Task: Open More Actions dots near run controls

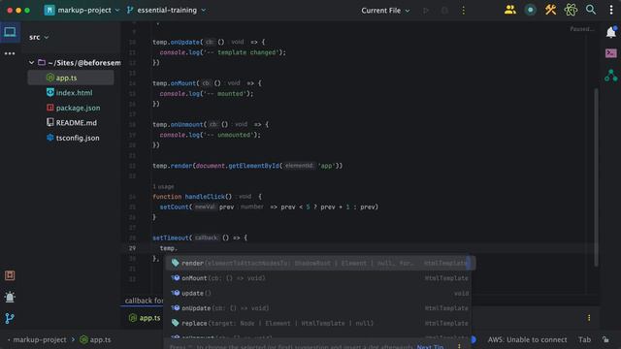Action: pos(464,11)
